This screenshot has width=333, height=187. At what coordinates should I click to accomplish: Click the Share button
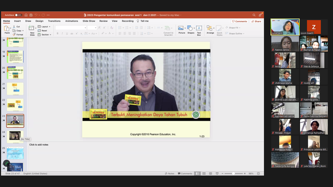click(256, 21)
